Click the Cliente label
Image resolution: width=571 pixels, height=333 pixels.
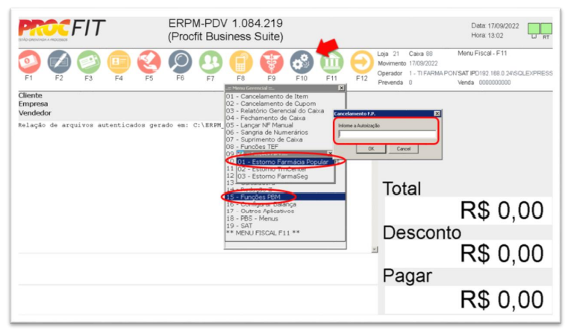tap(30, 95)
